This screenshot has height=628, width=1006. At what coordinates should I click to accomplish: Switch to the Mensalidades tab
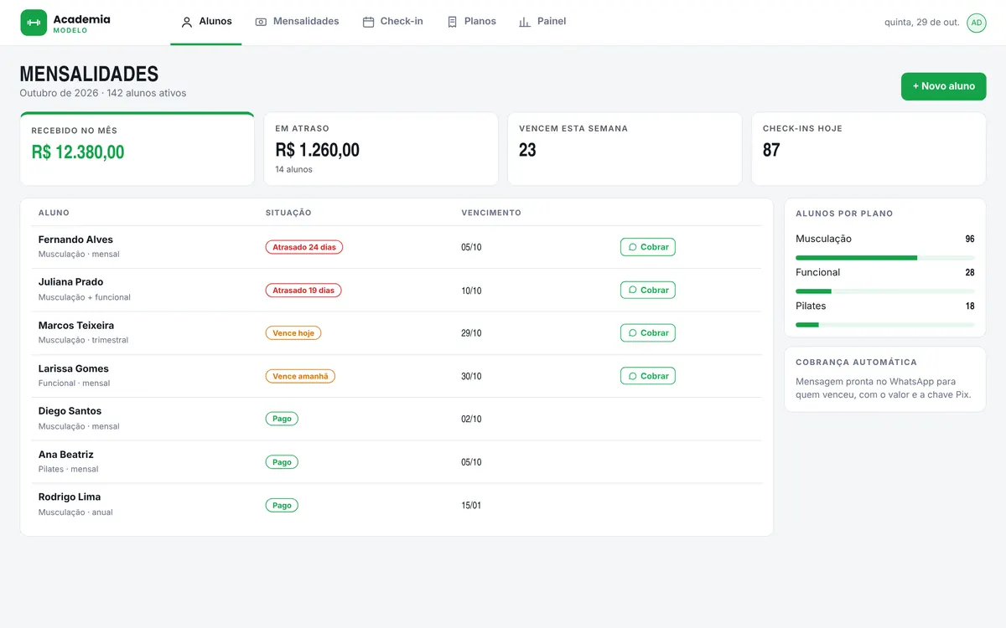297,22
